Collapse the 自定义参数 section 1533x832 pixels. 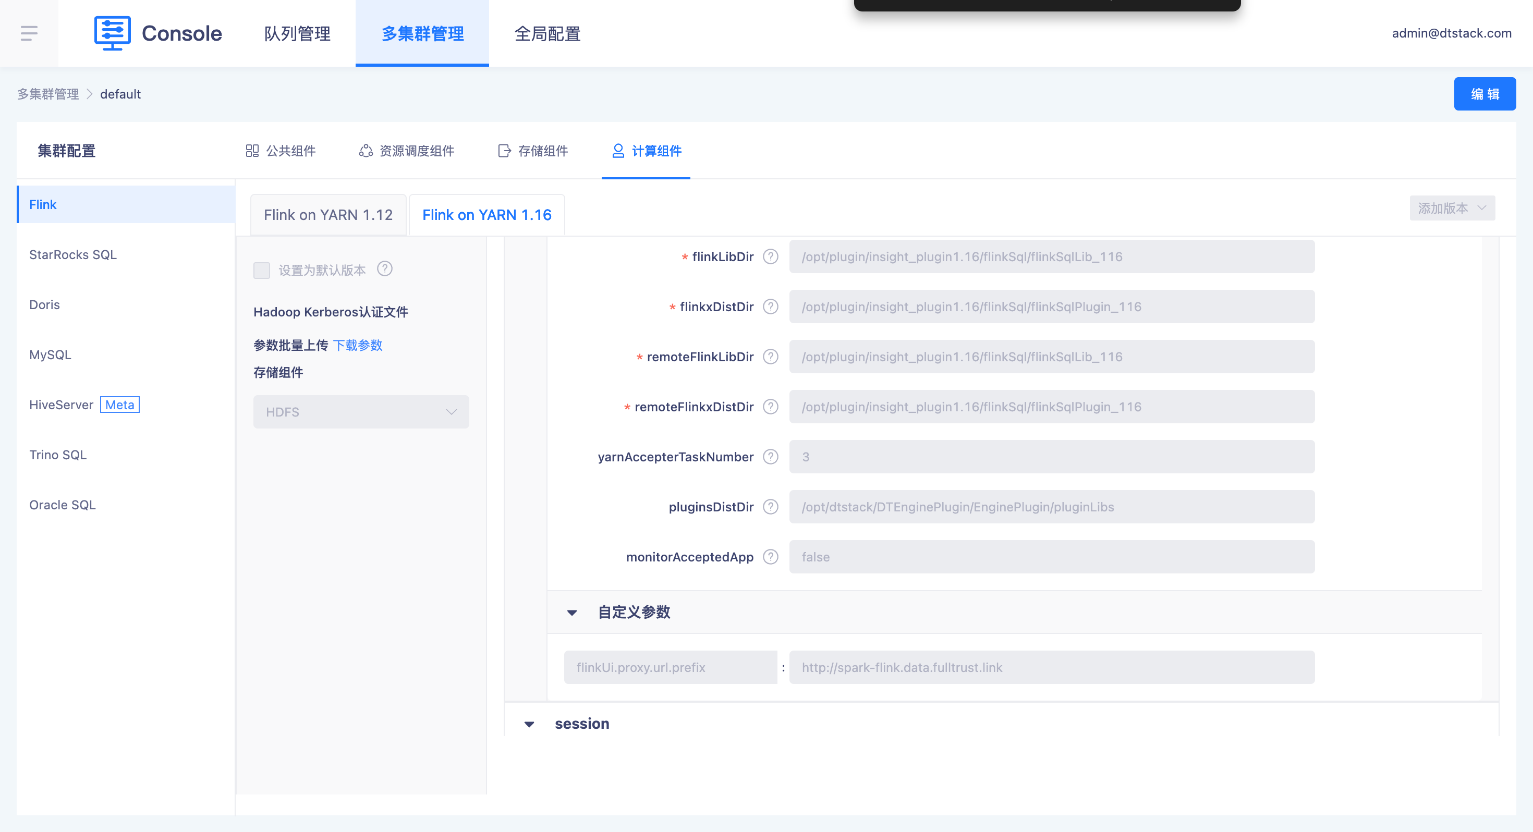tap(572, 613)
